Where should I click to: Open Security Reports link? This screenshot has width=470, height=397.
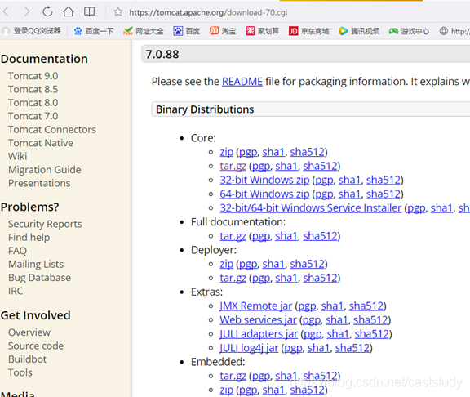point(45,224)
